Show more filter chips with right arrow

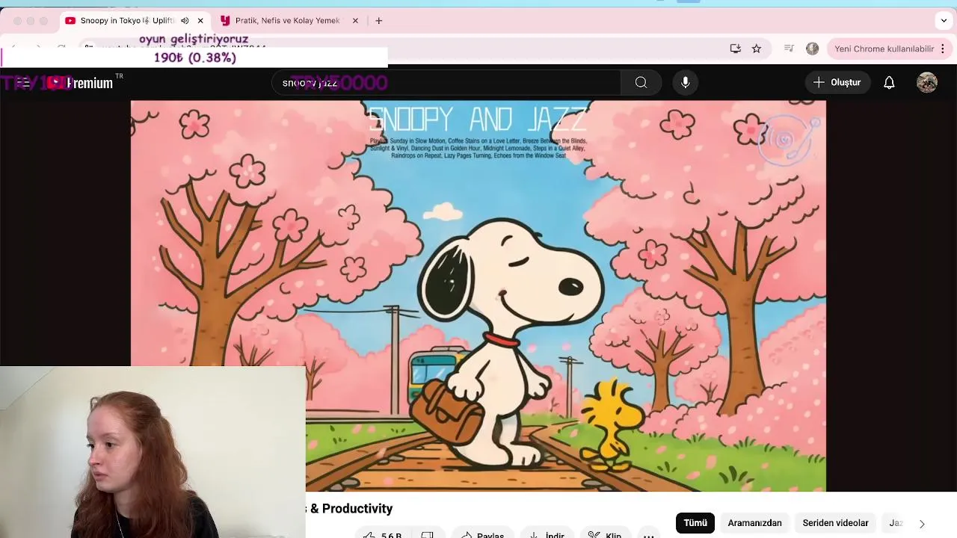(921, 524)
